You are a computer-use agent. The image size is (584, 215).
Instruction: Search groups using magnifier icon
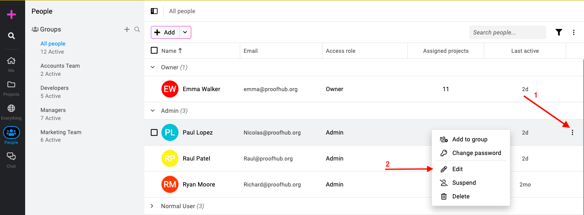pyautogui.click(x=137, y=29)
